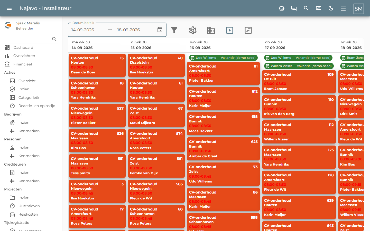Click the search icon in top bar
This screenshot has width=370, height=231.
click(306, 8)
